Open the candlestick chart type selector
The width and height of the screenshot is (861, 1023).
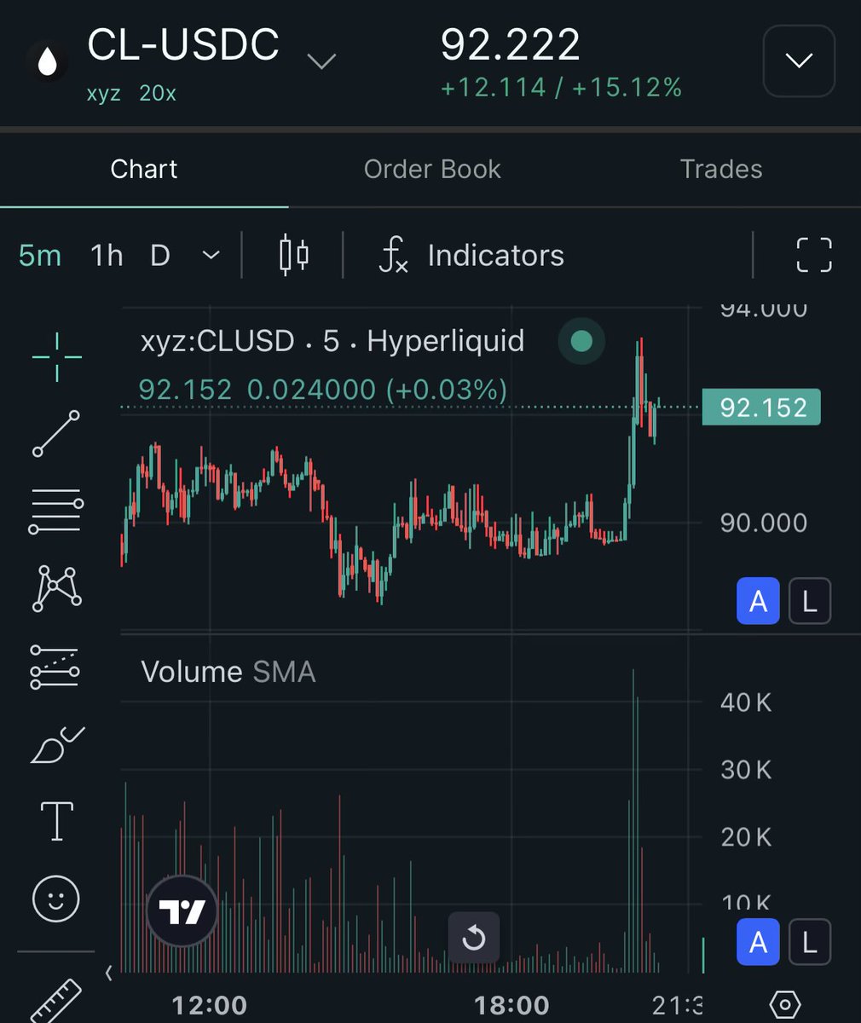click(x=294, y=255)
